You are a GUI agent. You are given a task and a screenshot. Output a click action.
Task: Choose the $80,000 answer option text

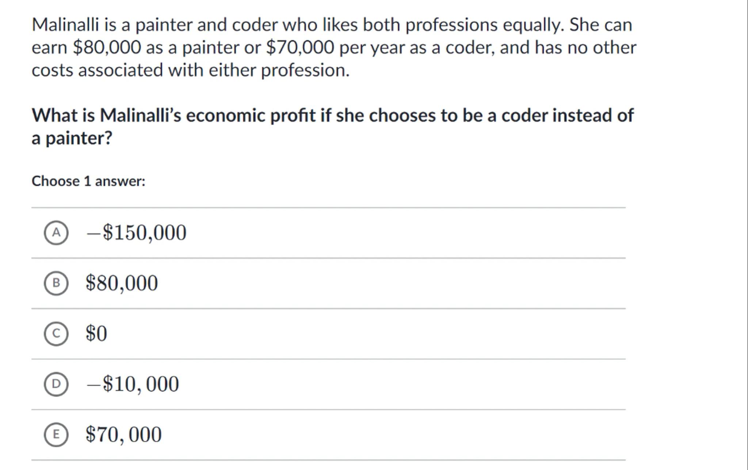click(x=122, y=283)
